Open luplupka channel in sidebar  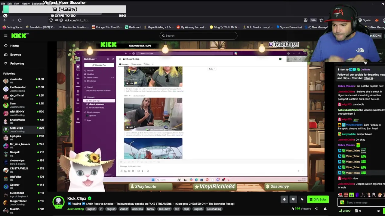coord(23,137)
